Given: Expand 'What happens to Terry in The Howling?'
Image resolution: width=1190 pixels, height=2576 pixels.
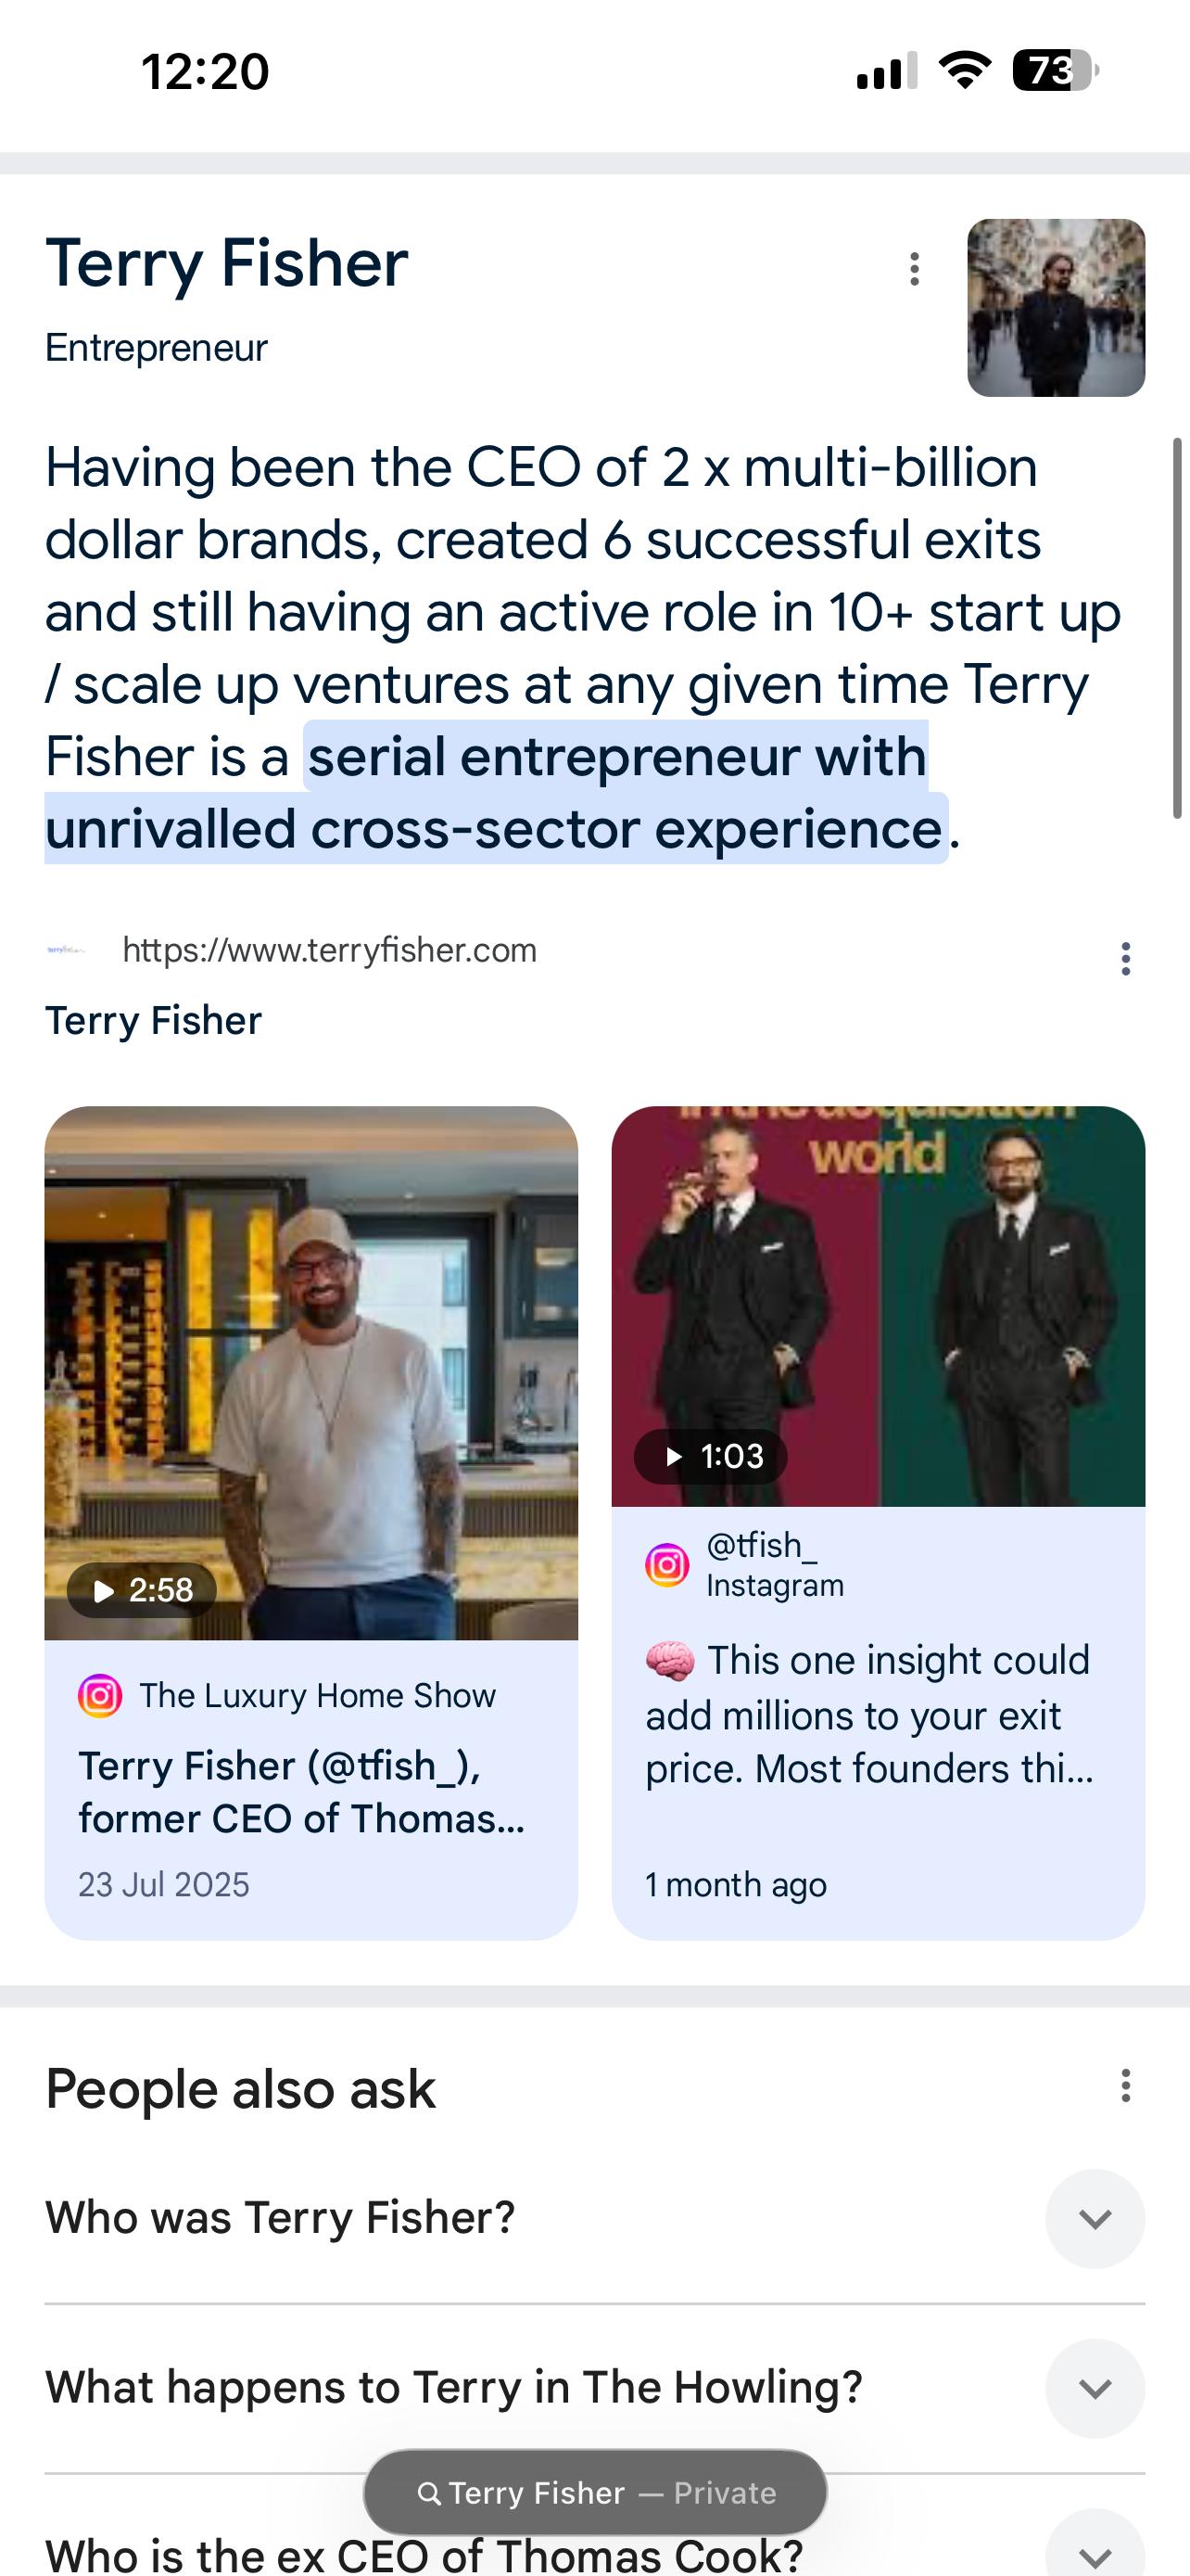Looking at the screenshot, I should pos(1095,2388).
